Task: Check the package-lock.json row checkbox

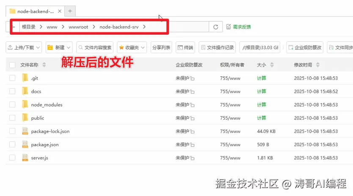Action: click(x=12, y=131)
